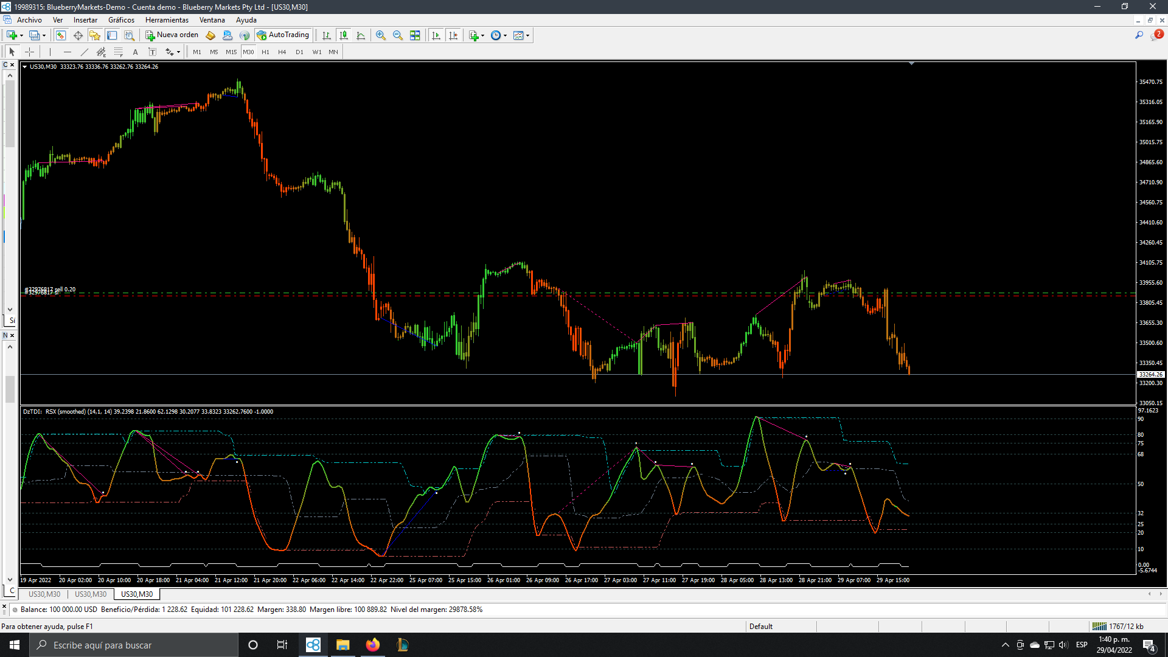Zoom out on the chart
This screenshot has height=657, width=1168.
coord(398,35)
